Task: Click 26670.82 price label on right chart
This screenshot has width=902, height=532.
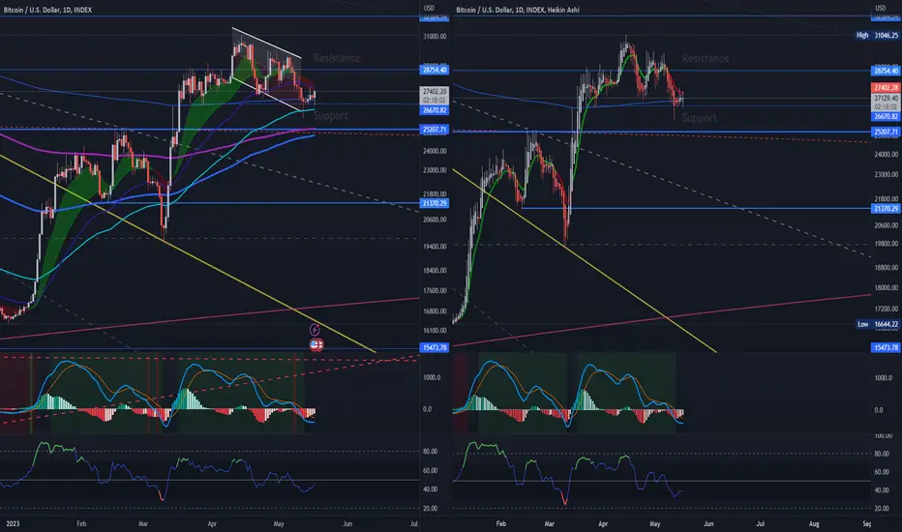Action: [886, 116]
